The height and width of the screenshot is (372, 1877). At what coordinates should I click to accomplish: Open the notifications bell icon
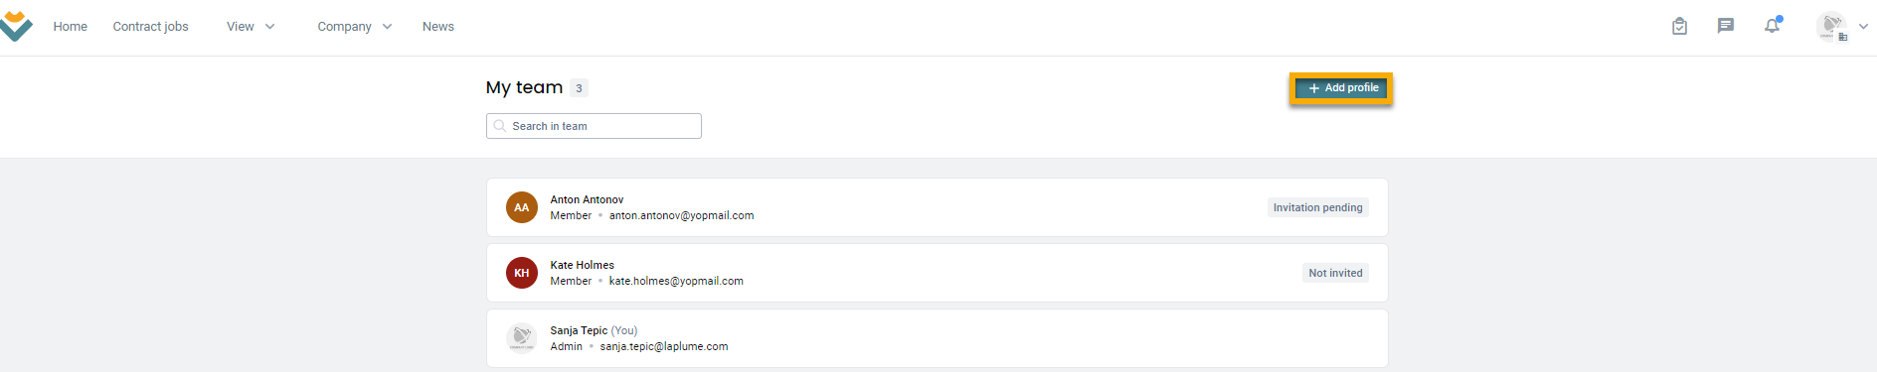1773,26
